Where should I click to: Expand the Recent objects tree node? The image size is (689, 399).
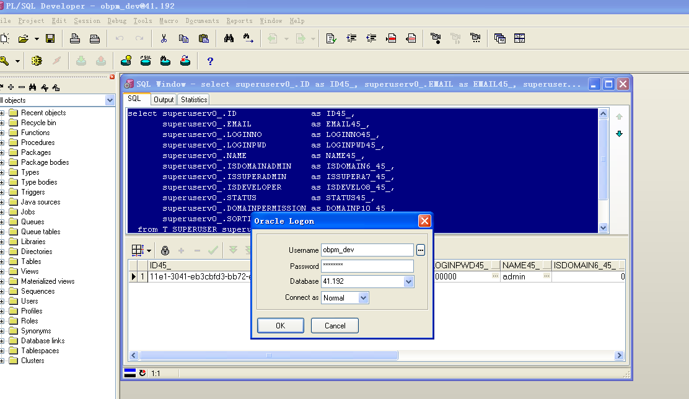click(2, 113)
